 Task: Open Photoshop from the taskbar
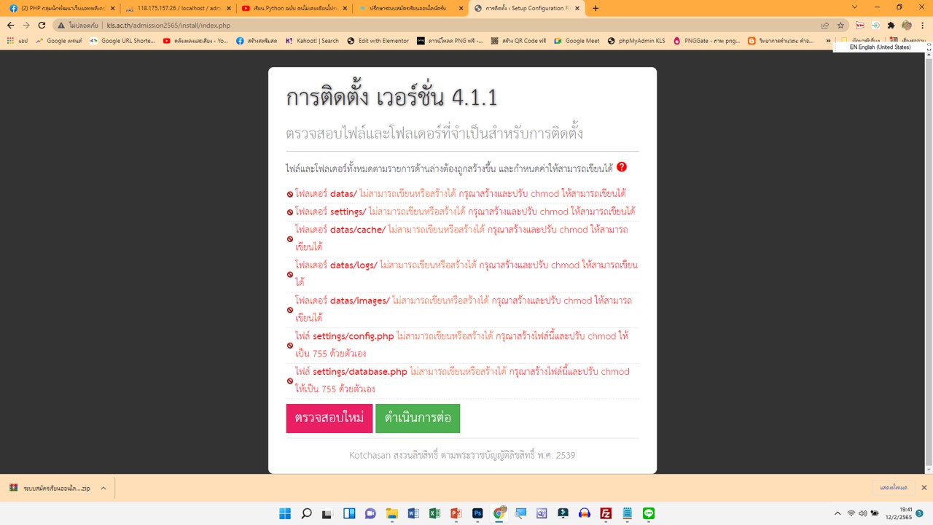477,513
